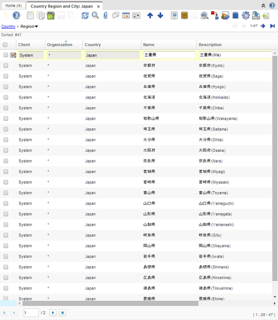Select the 佐賀県 (Saga) row checkbox

[6, 76]
